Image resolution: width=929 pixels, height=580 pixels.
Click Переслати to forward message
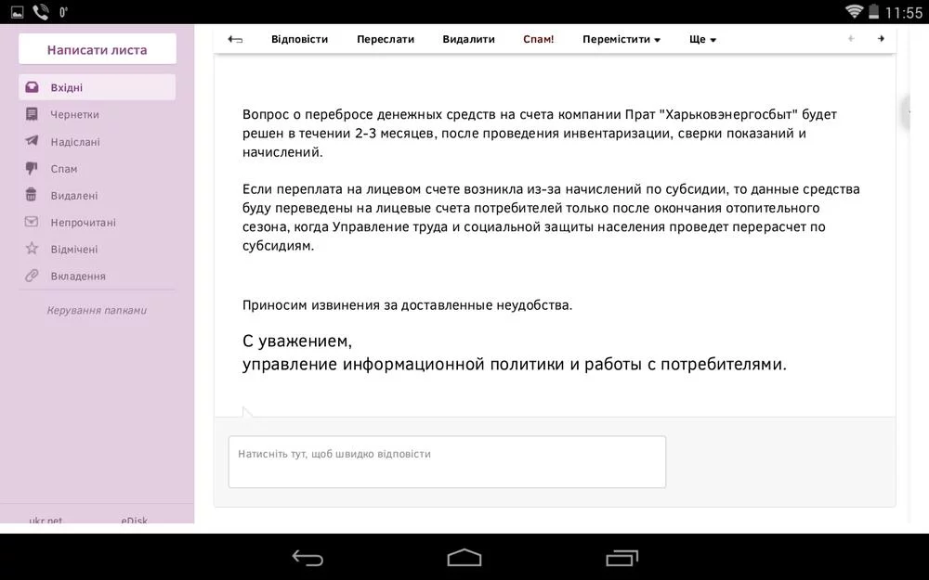click(386, 39)
